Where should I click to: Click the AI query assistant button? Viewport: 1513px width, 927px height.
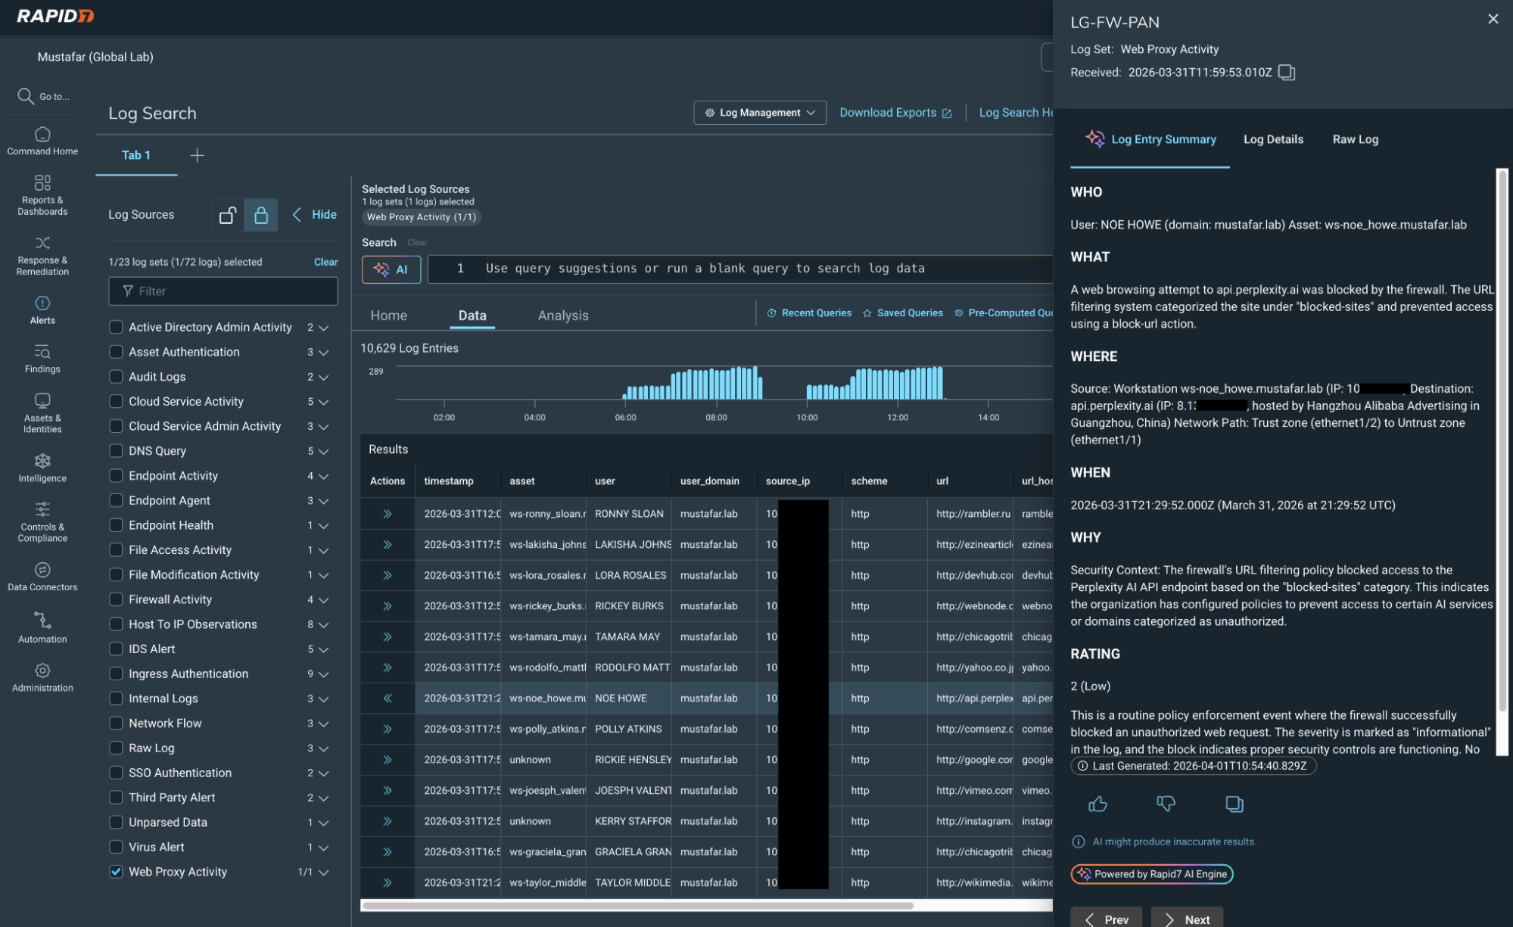391,269
